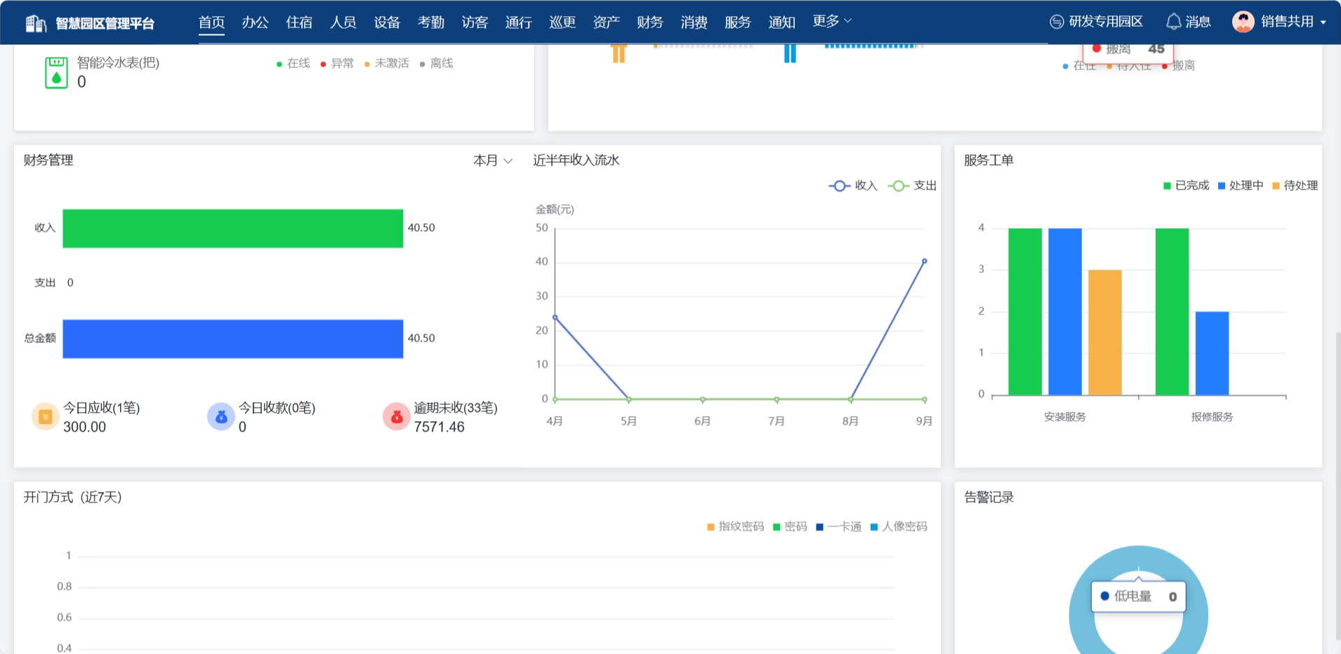
Task: Click the 今日应收 orange coin icon
Action: click(46, 417)
